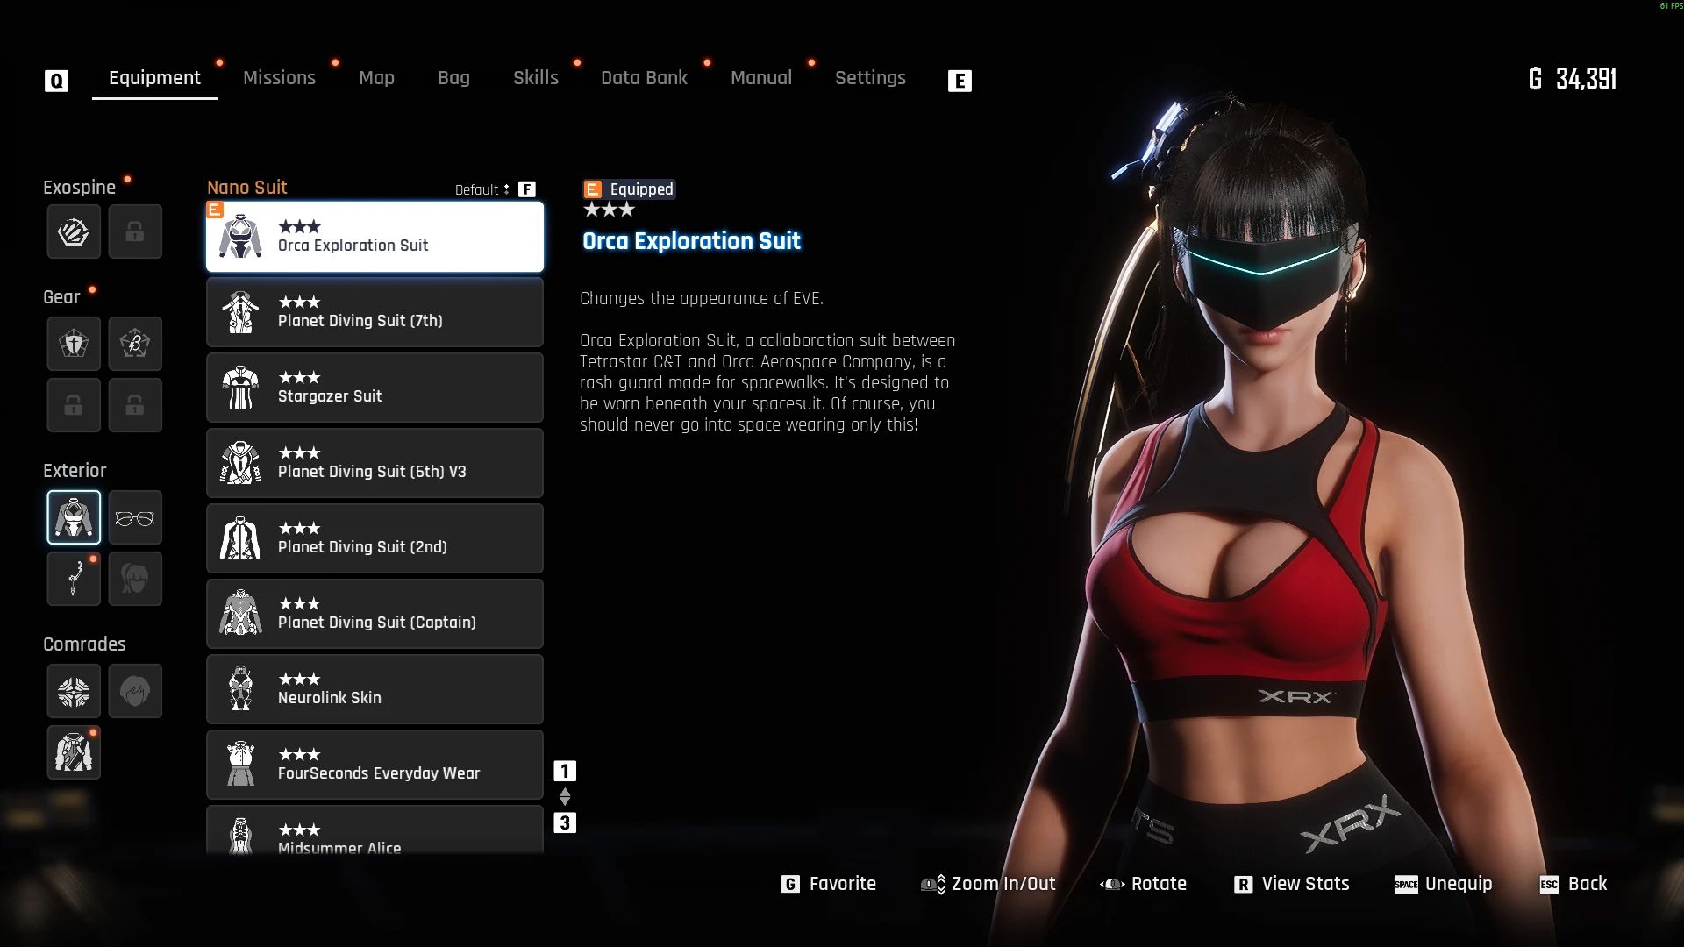Viewport: 1684px width, 947px height.
Task: Click the Neurolink Skin thumbnail icon
Action: coord(240,689)
